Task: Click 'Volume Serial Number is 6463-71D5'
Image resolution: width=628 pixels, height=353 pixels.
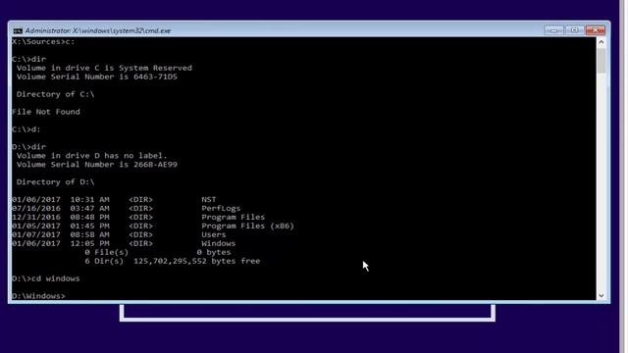Action: [x=97, y=76]
